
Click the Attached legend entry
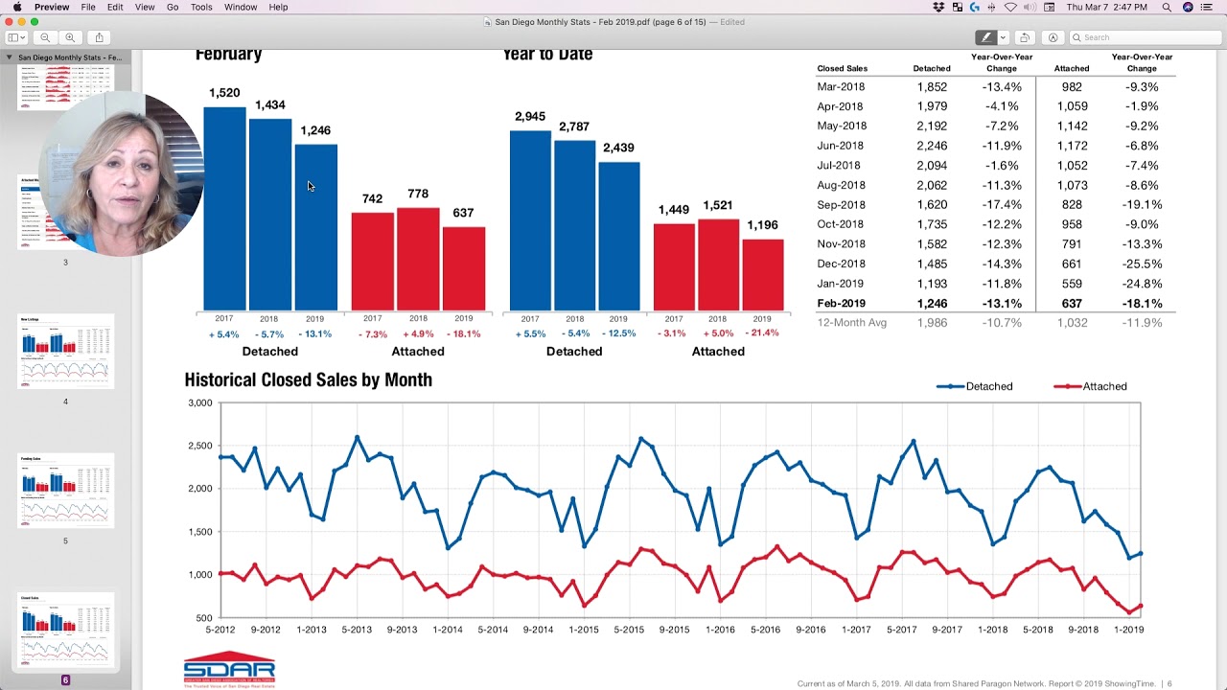pos(1090,386)
